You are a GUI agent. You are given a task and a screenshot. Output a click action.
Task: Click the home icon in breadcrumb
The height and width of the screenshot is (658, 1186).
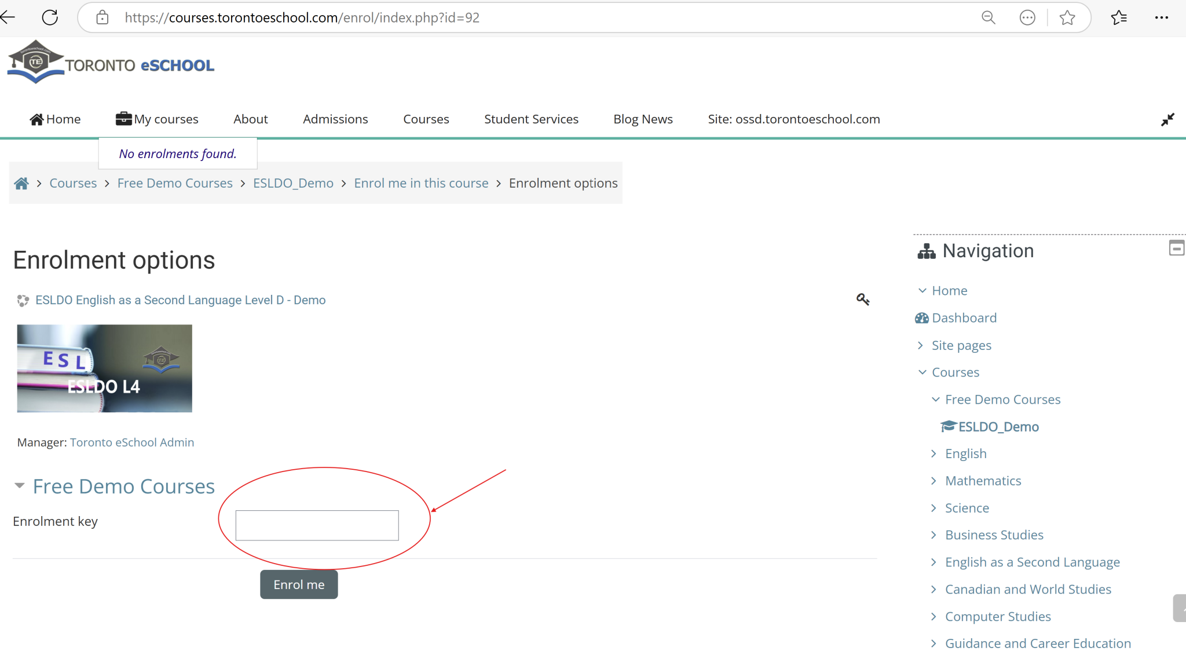click(x=21, y=184)
